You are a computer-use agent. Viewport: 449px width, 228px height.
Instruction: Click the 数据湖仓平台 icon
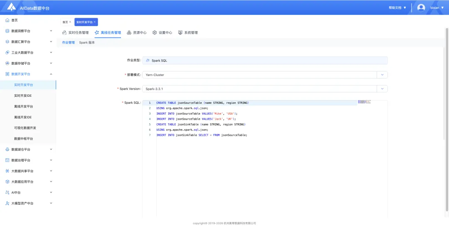[7, 150]
